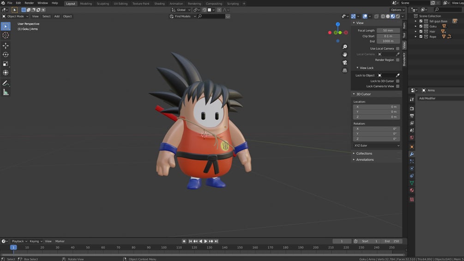Open XYZ Euler rotation mode dropdown
Screen dimensions: 464x261
tap(377, 146)
